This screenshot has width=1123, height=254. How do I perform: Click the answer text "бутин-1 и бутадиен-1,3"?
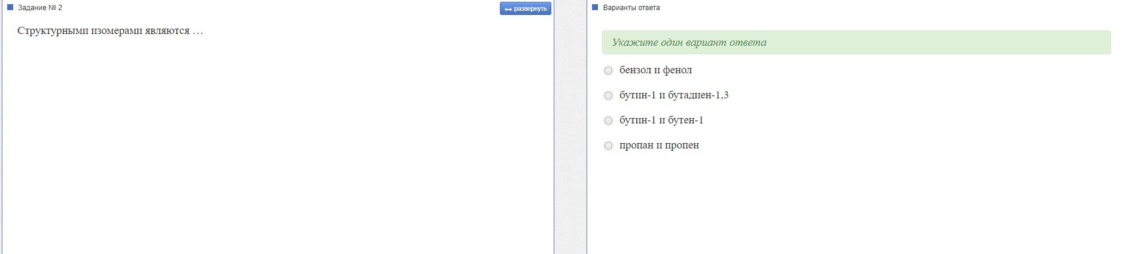tap(674, 95)
